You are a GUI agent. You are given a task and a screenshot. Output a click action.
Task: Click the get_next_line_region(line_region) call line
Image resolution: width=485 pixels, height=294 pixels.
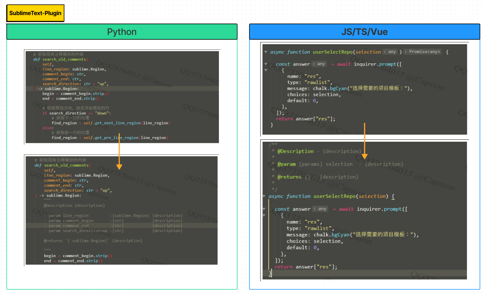(111, 123)
